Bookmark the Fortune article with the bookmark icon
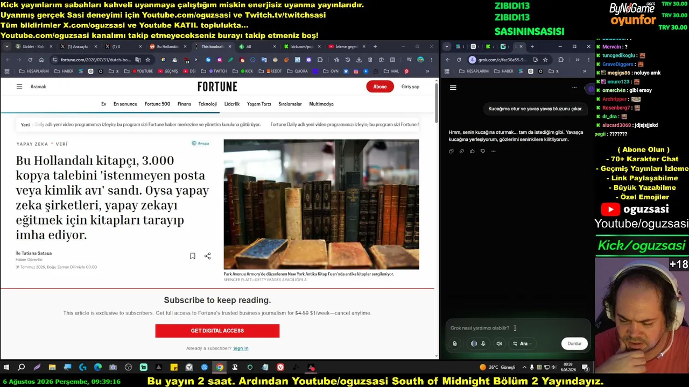Screen dimensions: 689x387 click(x=192, y=256)
